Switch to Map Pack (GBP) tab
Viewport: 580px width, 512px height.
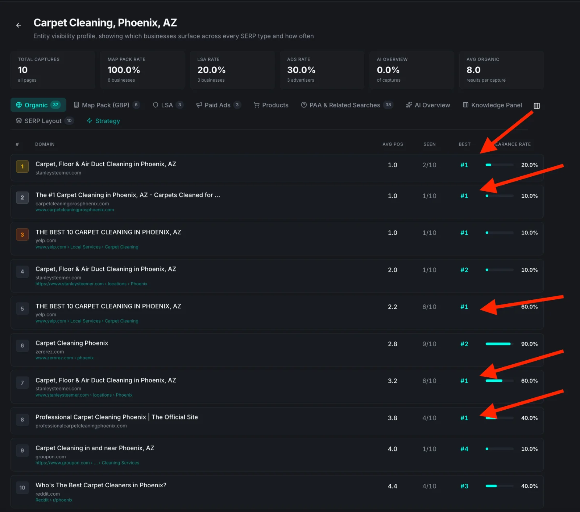[107, 105]
